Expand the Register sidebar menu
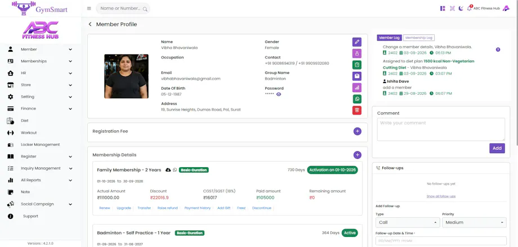 pyautogui.click(x=41, y=157)
